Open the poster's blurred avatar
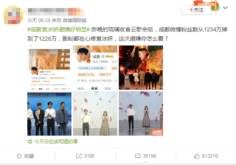This screenshot has height=165, width=236. (13, 16)
